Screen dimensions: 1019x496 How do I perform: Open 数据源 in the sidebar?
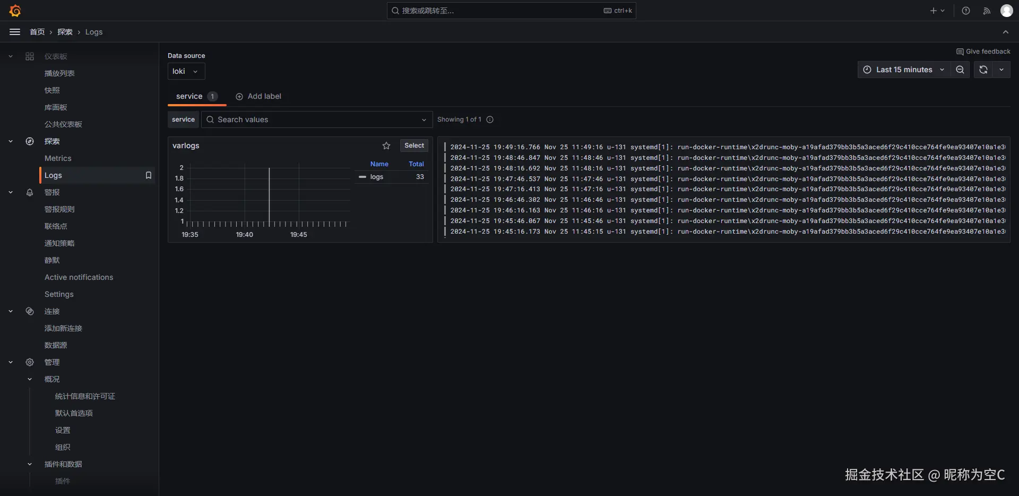[x=56, y=345]
